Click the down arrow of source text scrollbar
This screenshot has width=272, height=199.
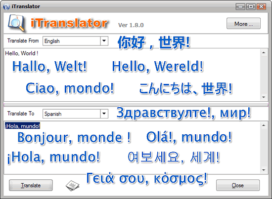264,97
